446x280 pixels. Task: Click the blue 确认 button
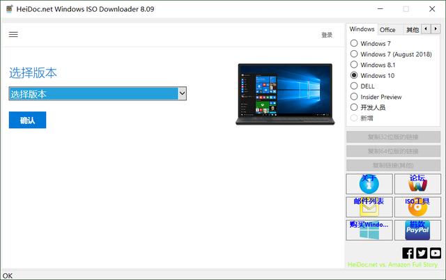27,120
